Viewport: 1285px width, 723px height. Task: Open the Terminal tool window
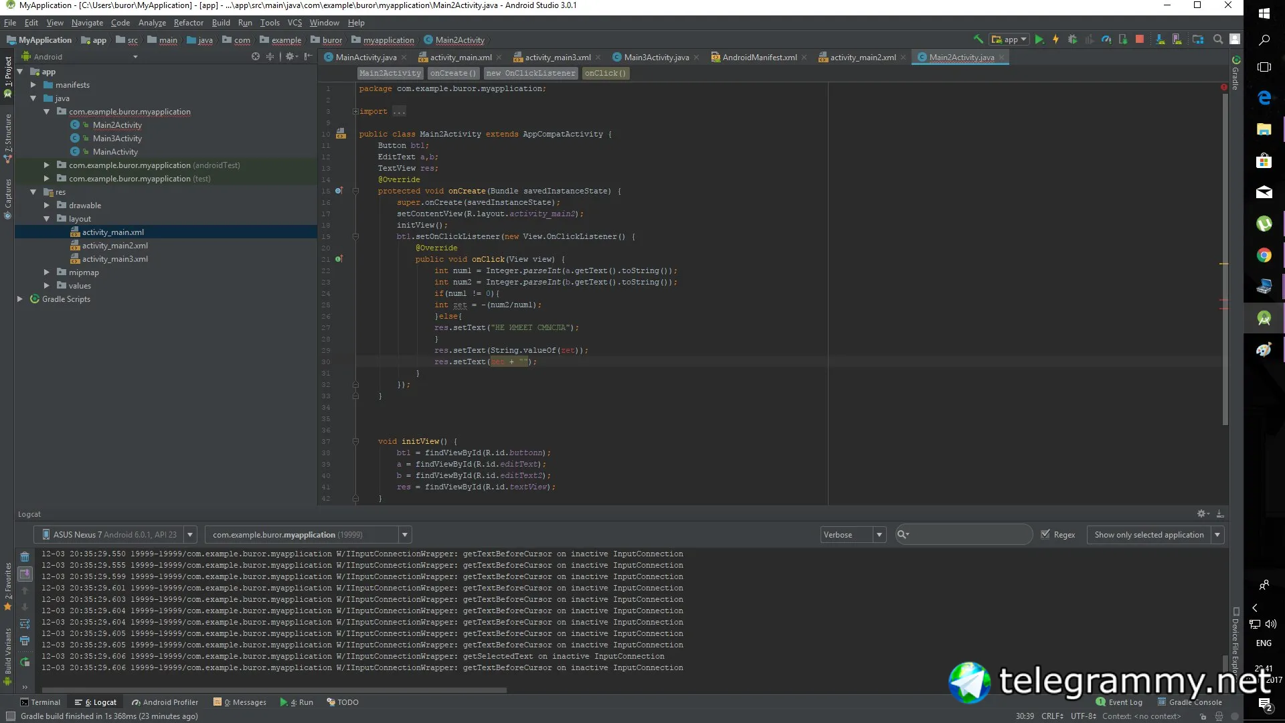tap(40, 702)
